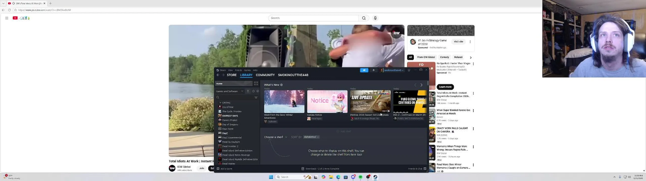Viewport: 646px width, 181px height.
Task: Click ready-to-play icon in Steam sidebar
Action: pyautogui.click(x=257, y=91)
